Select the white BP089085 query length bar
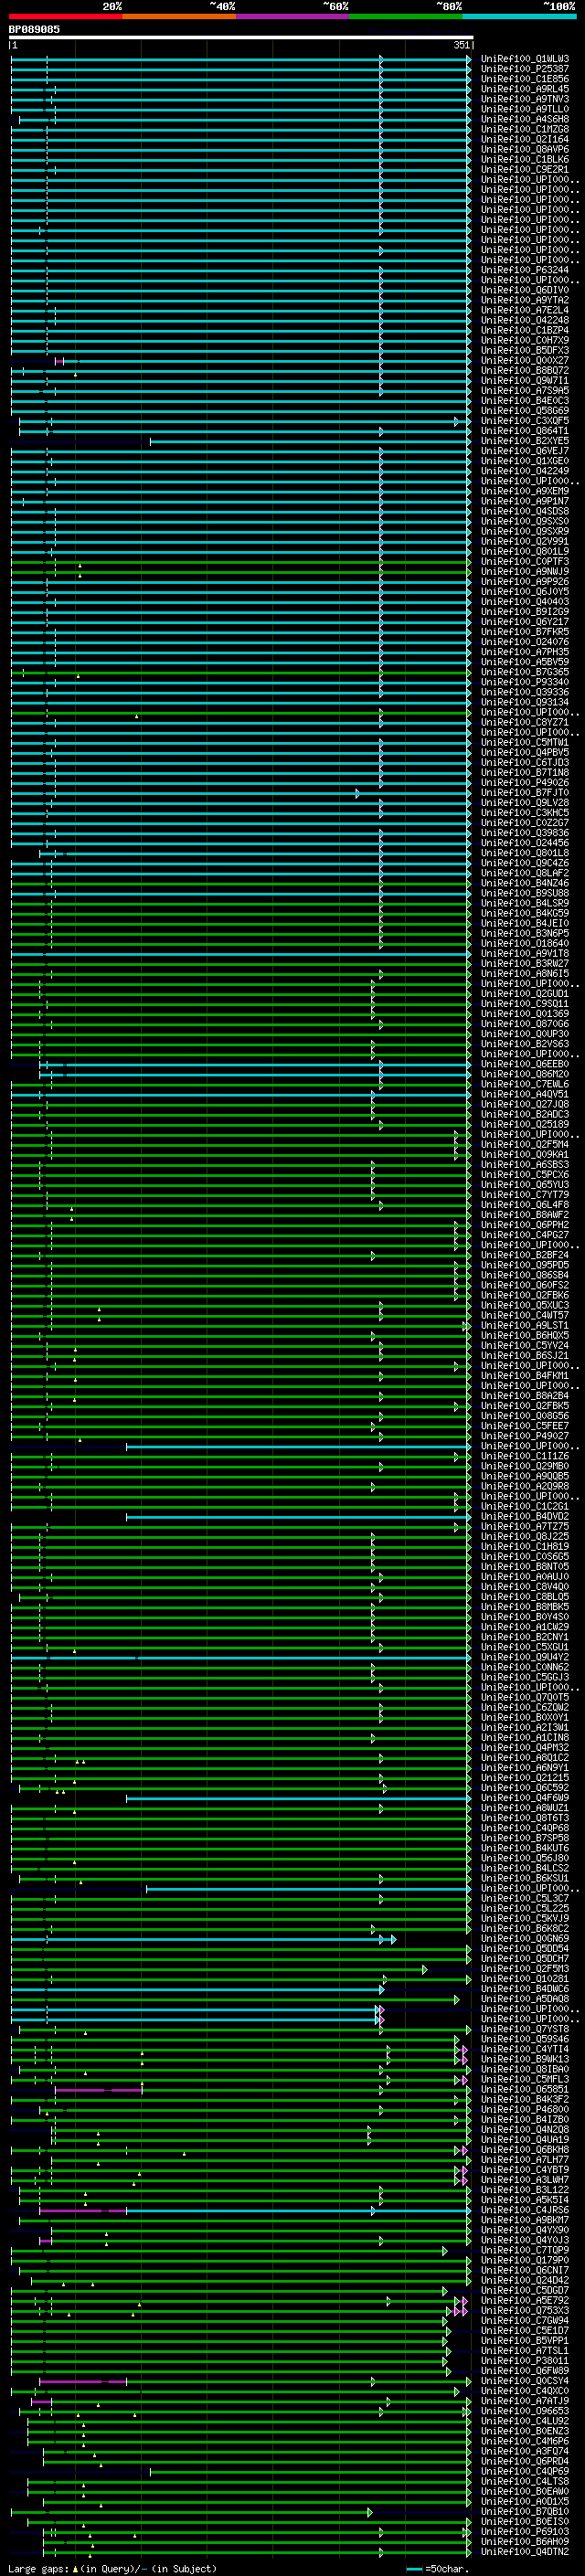This screenshot has width=585, height=2576. (241, 37)
